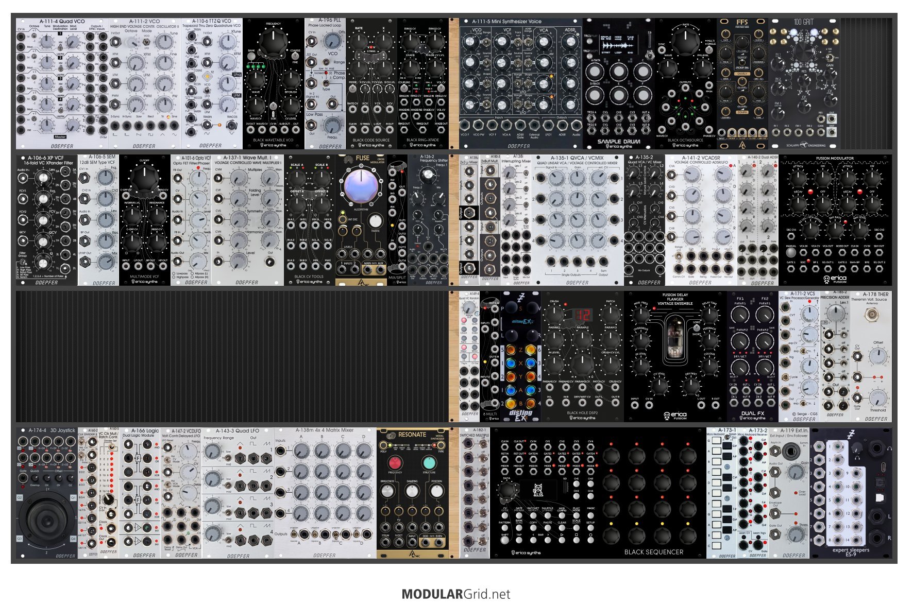Click the Offset knob on A-178 Theremin
Viewport: 913px width, 605px height.
tap(877, 356)
